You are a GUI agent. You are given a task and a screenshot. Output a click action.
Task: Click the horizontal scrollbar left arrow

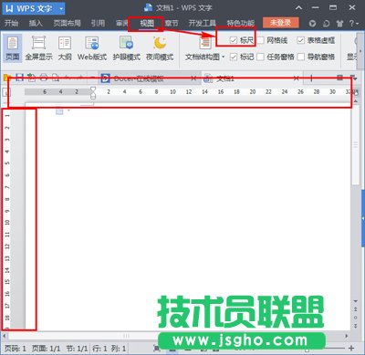tap(5, 336)
